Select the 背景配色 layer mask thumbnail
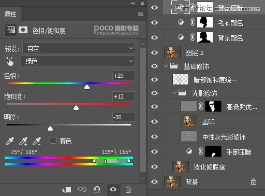This screenshot has height=196, width=265. (205, 37)
